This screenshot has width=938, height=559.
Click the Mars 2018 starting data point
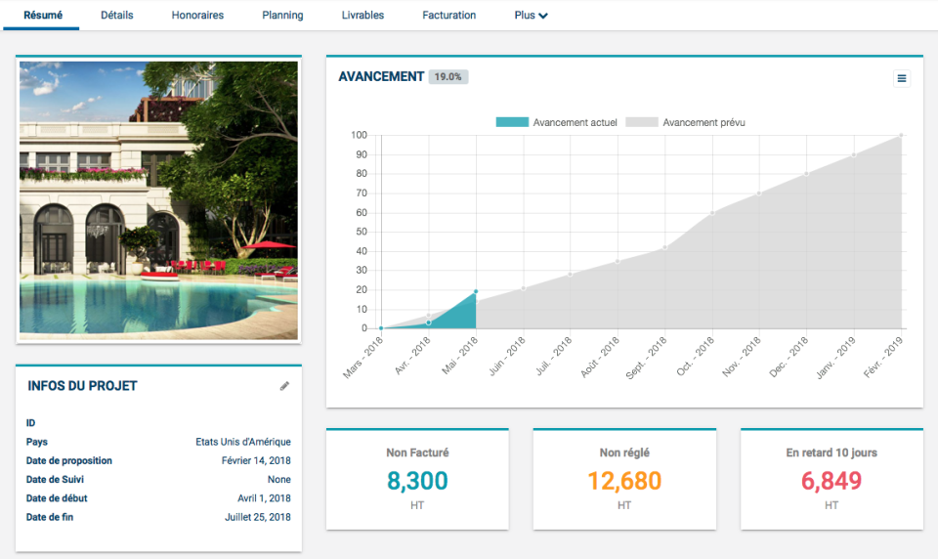pyautogui.click(x=381, y=328)
